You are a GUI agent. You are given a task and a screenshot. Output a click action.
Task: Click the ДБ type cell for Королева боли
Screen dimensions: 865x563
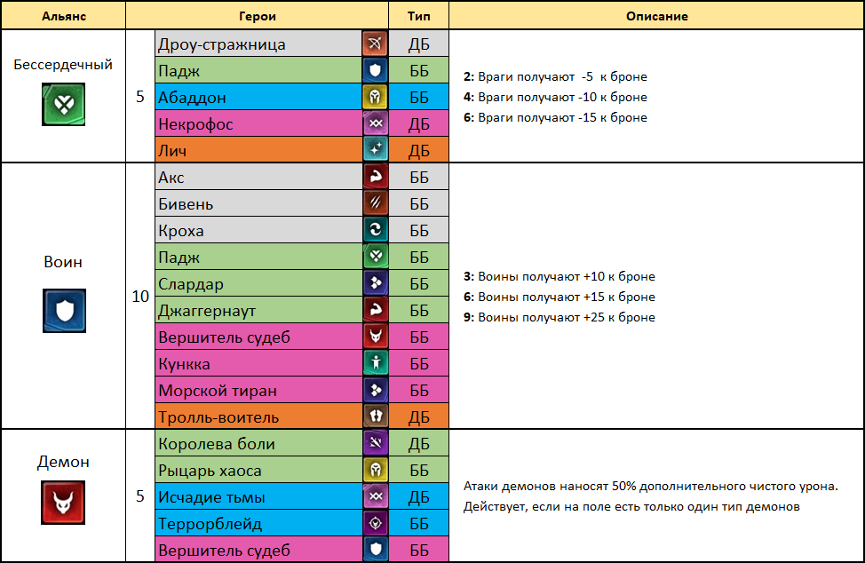(418, 443)
